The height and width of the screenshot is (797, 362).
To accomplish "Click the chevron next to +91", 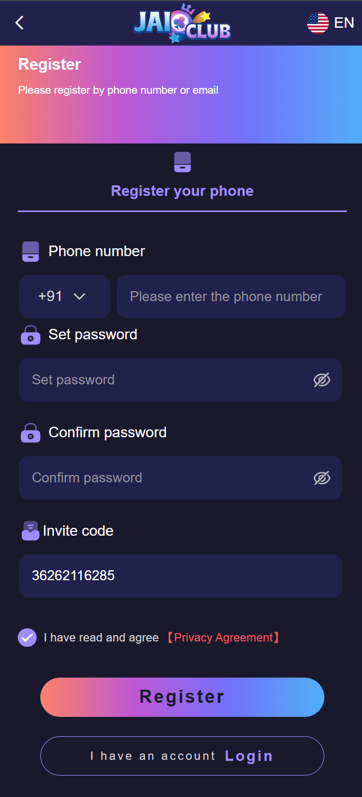I will [80, 296].
